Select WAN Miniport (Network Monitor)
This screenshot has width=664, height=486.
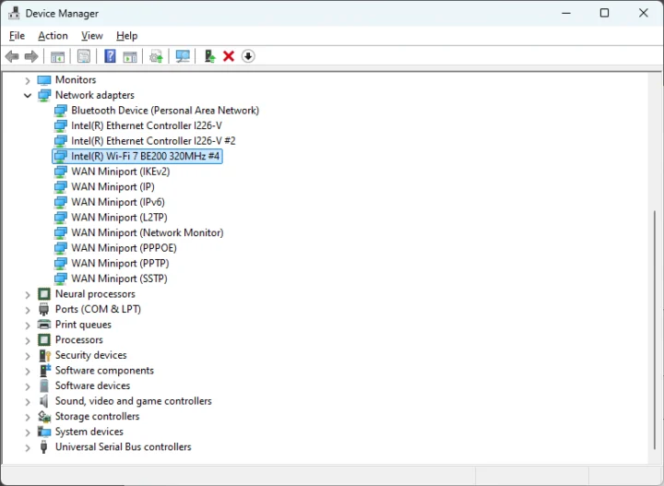pyautogui.click(x=148, y=232)
